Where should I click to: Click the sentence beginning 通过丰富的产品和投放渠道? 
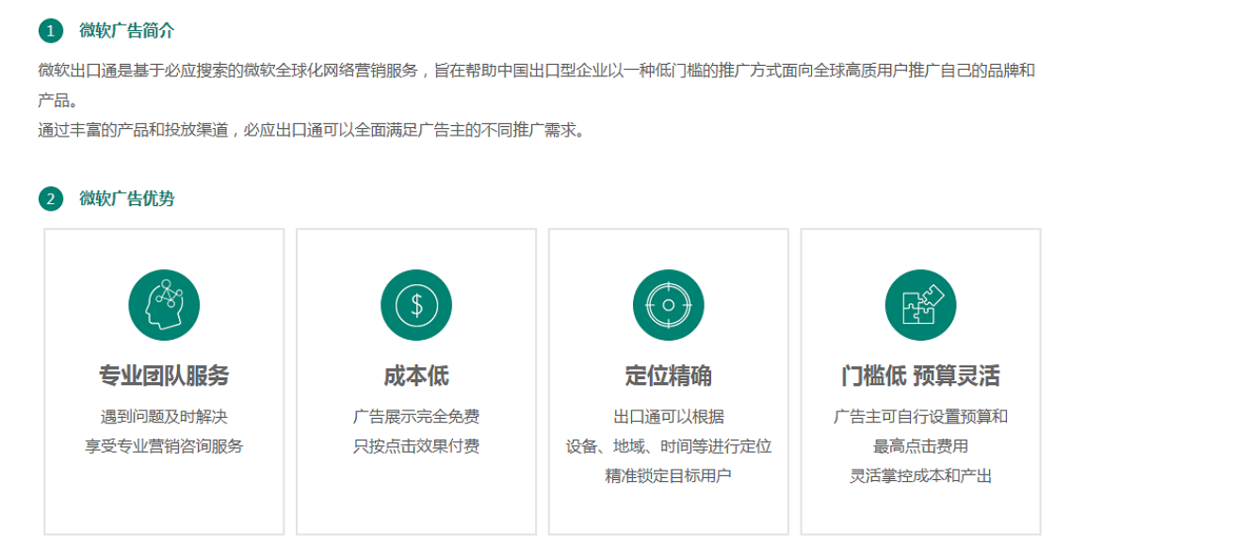pyautogui.click(x=311, y=131)
